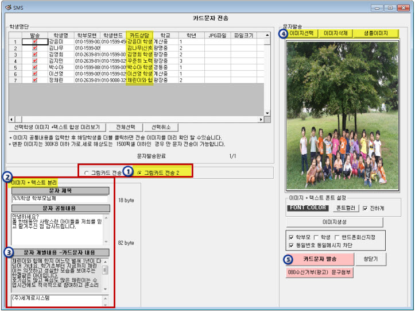
Task: Click the 학교 column header
Action: (x=165, y=35)
